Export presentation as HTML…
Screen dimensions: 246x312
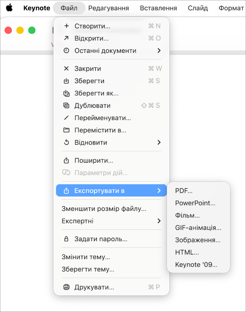pos(198,252)
